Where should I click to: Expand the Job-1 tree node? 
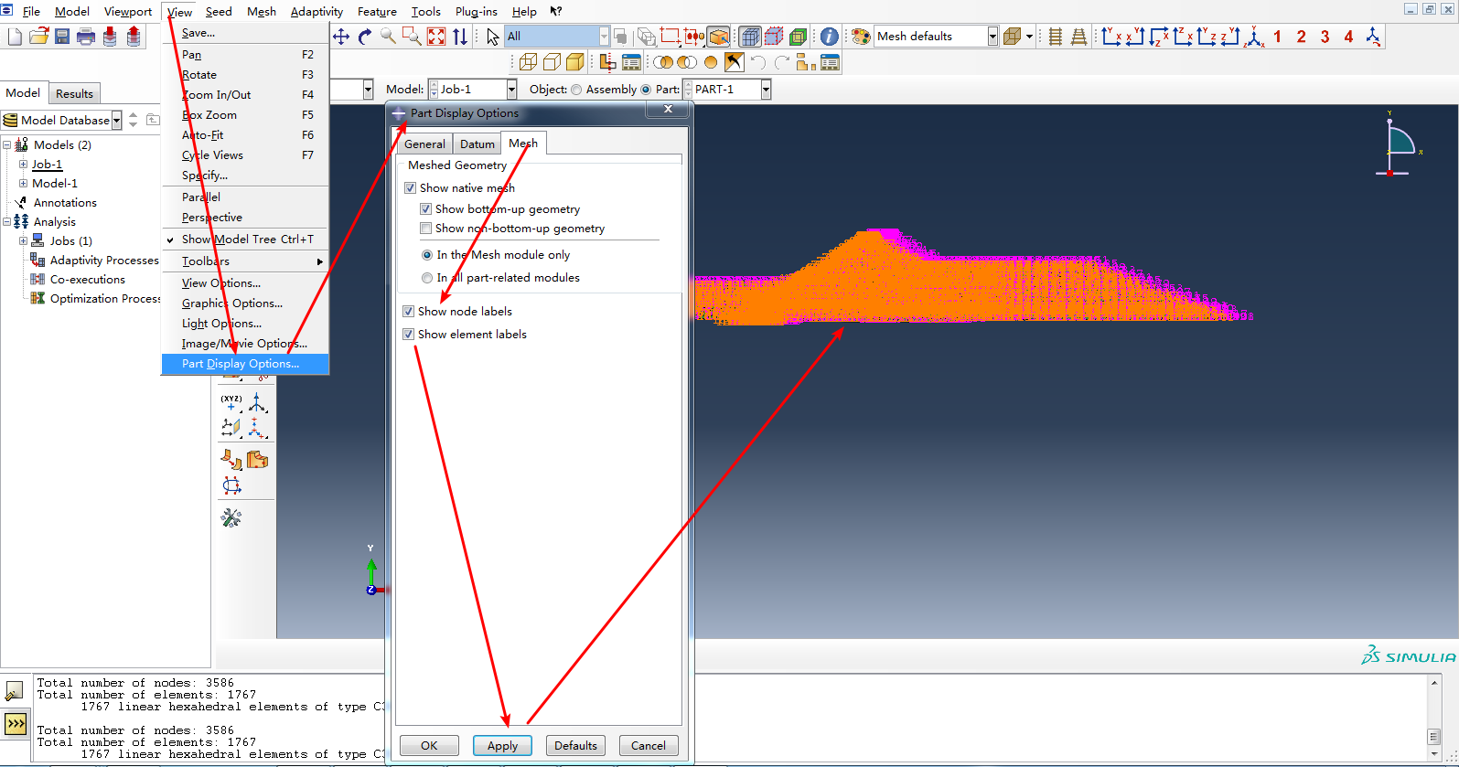pos(23,165)
